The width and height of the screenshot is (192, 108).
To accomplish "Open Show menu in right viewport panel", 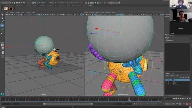I will [x=103, y=13].
